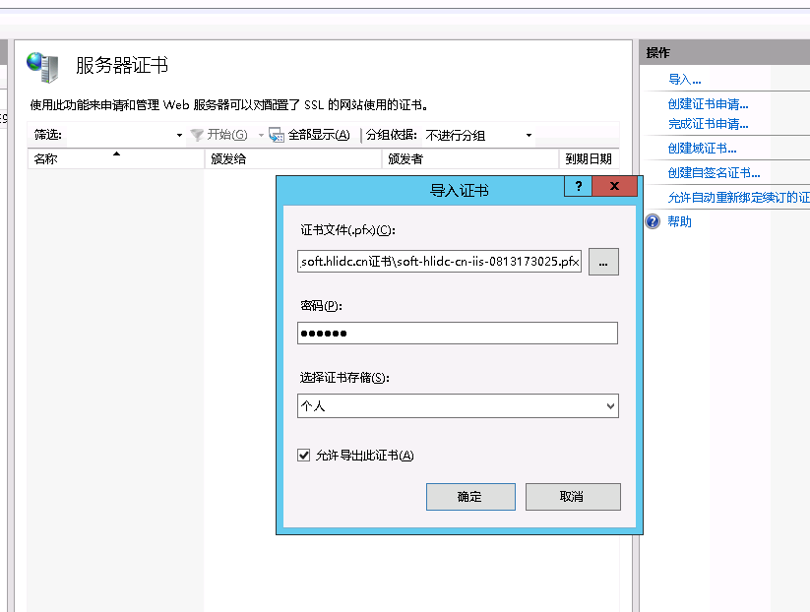Click the server certificates globe icon
Viewport: 810px width, 612px height.
tap(42, 67)
